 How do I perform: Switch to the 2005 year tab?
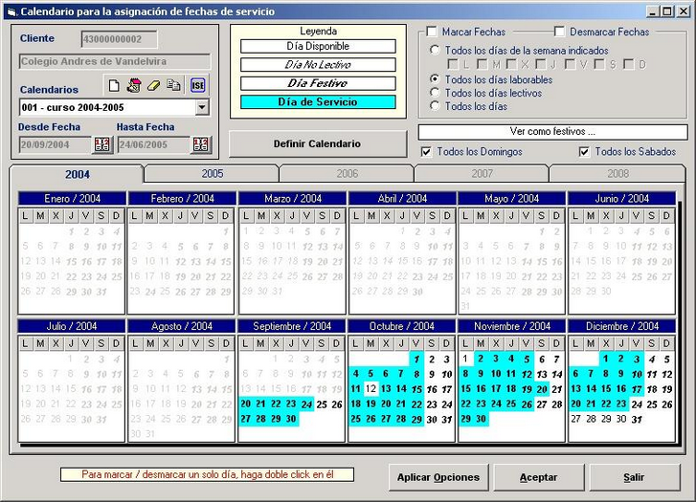tap(213, 173)
